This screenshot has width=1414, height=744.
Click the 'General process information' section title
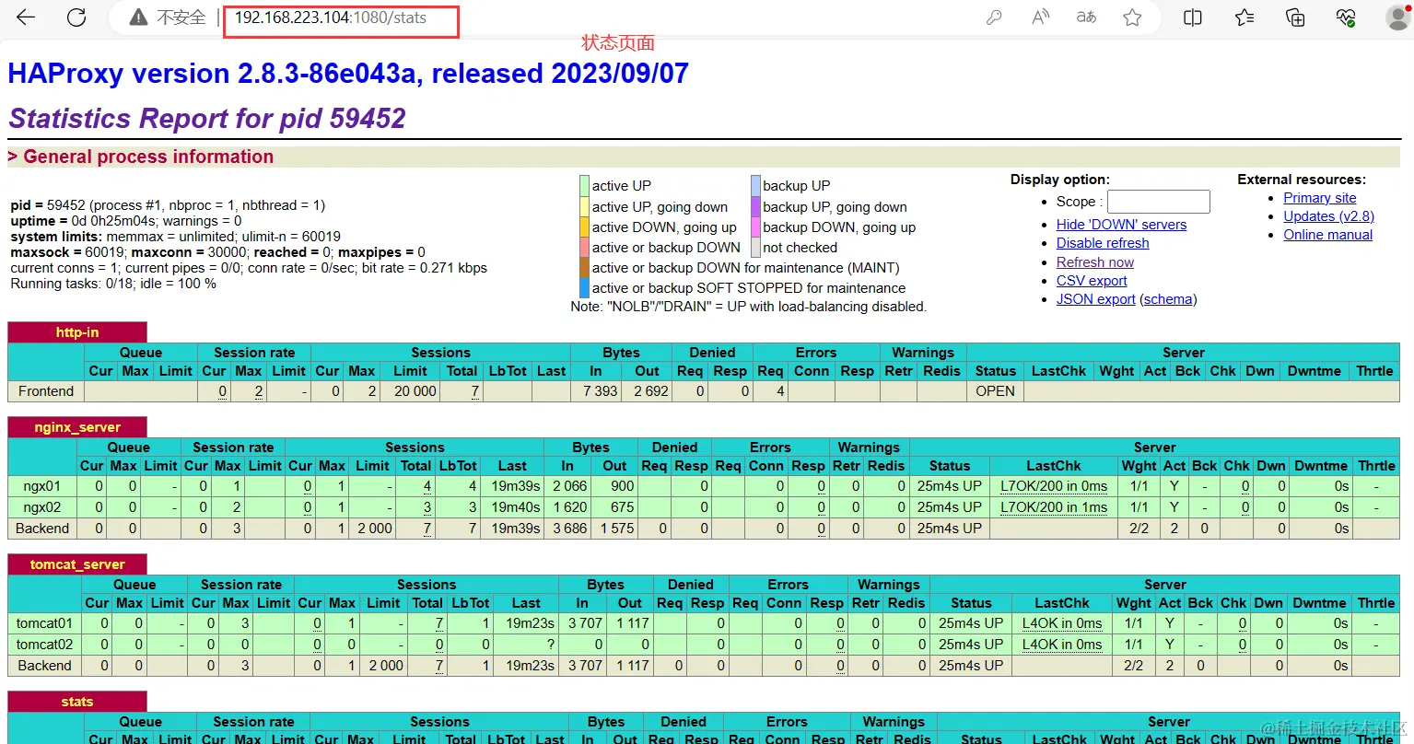pyautogui.click(x=148, y=157)
